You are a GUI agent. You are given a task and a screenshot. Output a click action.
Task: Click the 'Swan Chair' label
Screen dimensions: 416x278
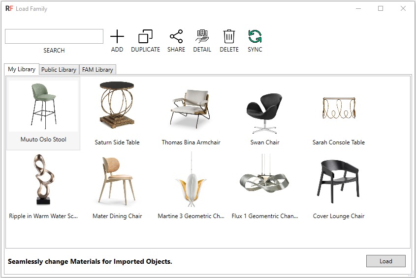265,142
